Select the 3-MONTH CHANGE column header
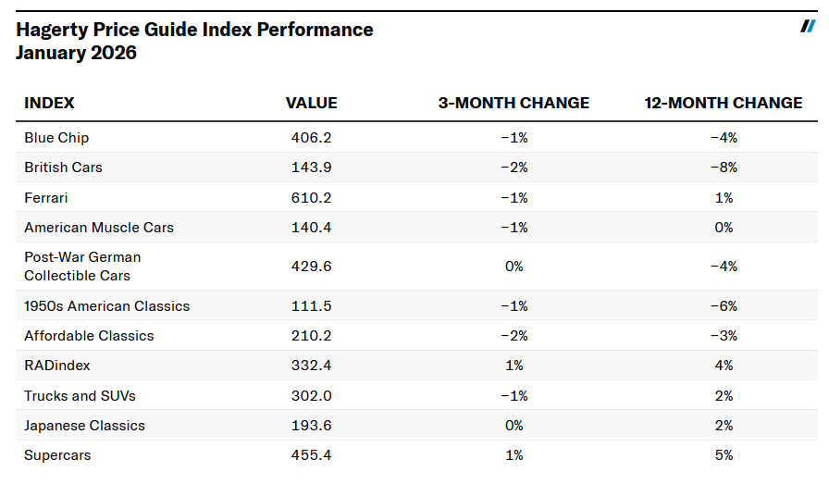The height and width of the screenshot is (484, 829). coord(513,103)
